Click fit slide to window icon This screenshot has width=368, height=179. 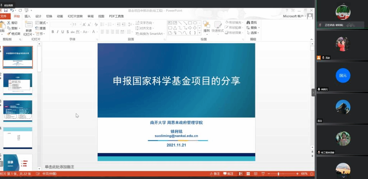click(310, 174)
